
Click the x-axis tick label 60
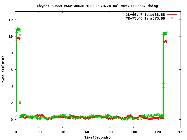tap(87, 132)
